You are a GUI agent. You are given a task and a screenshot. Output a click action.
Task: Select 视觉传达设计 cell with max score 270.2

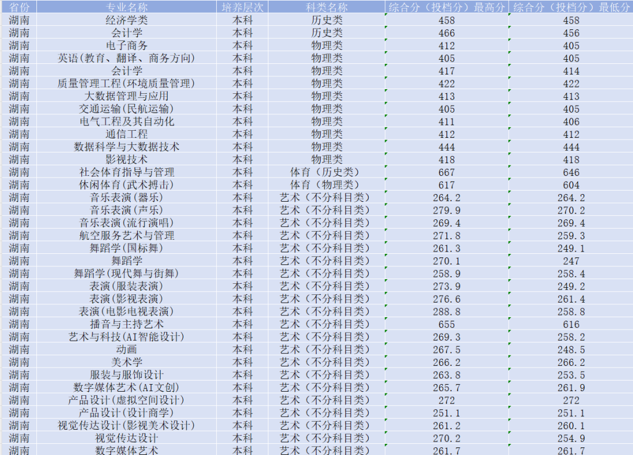pyautogui.click(x=127, y=437)
